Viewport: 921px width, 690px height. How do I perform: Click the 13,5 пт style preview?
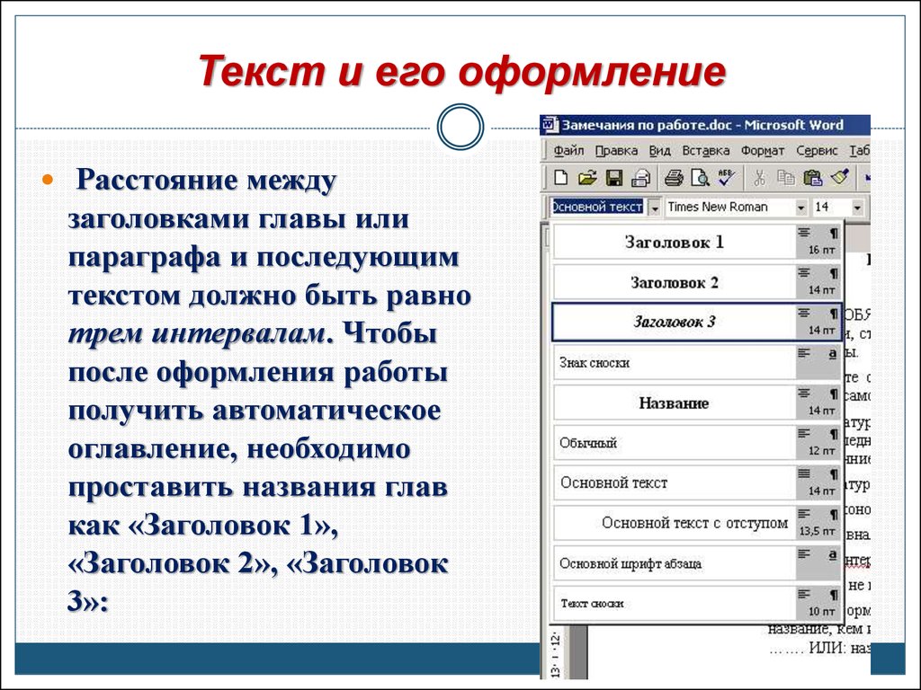pos(818,524)
